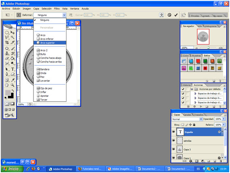This screenshot has height=173, width=230.
Task: Choose the Arco superior warp style
Action: (x=50, y=43)
